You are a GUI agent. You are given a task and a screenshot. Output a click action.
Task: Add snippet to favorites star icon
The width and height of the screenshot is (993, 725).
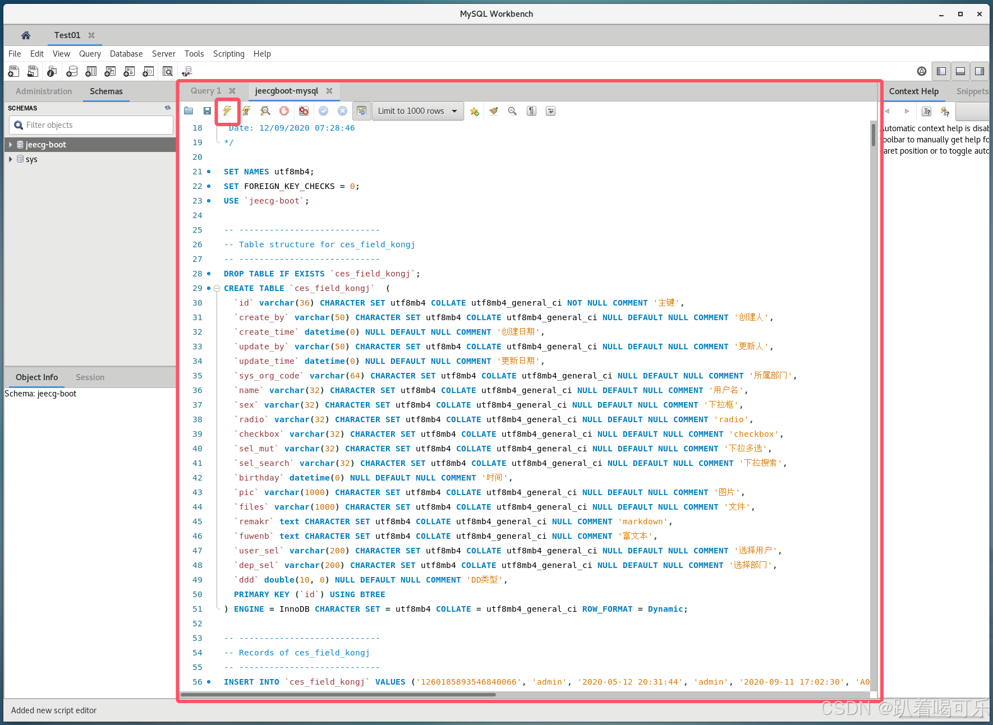click(475, 111)
